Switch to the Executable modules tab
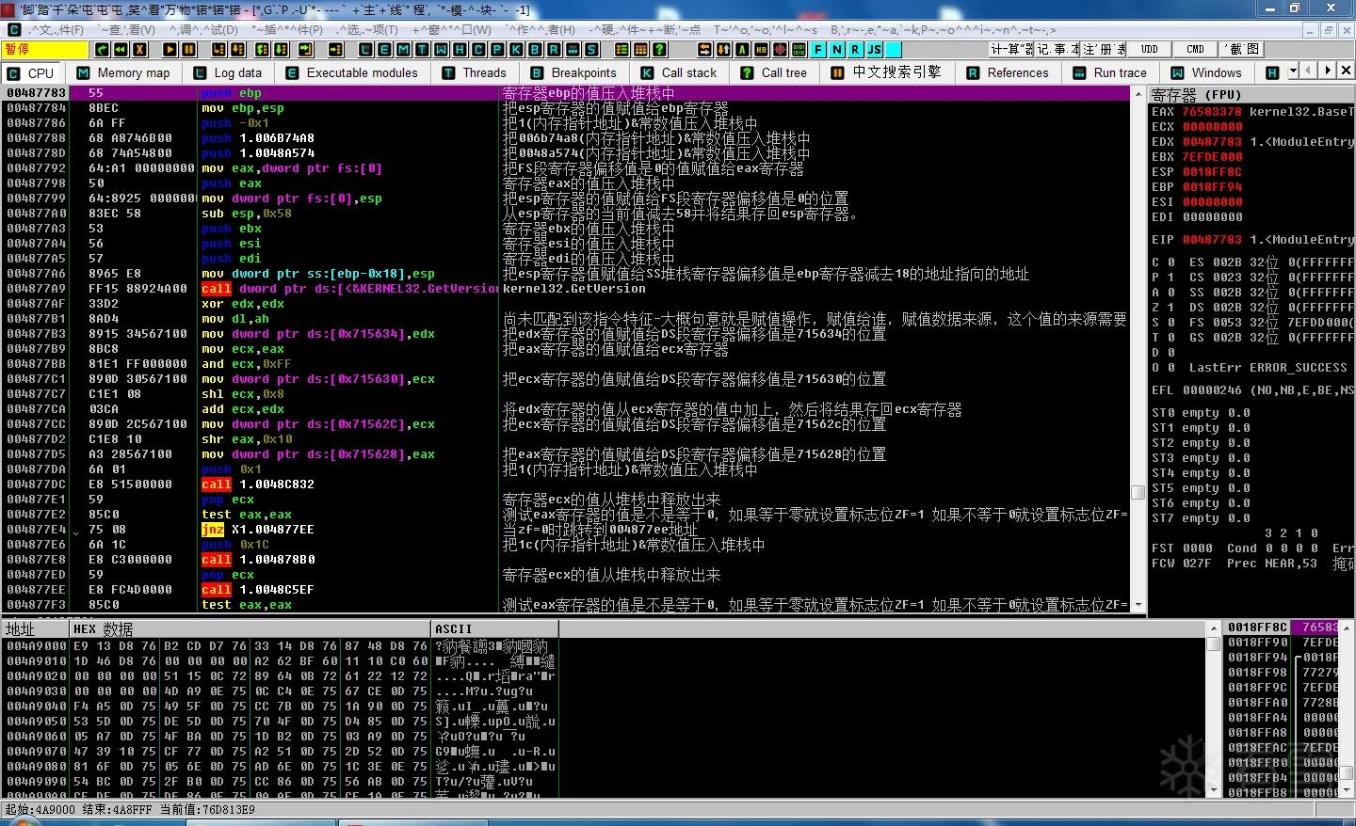 (352, 72)
